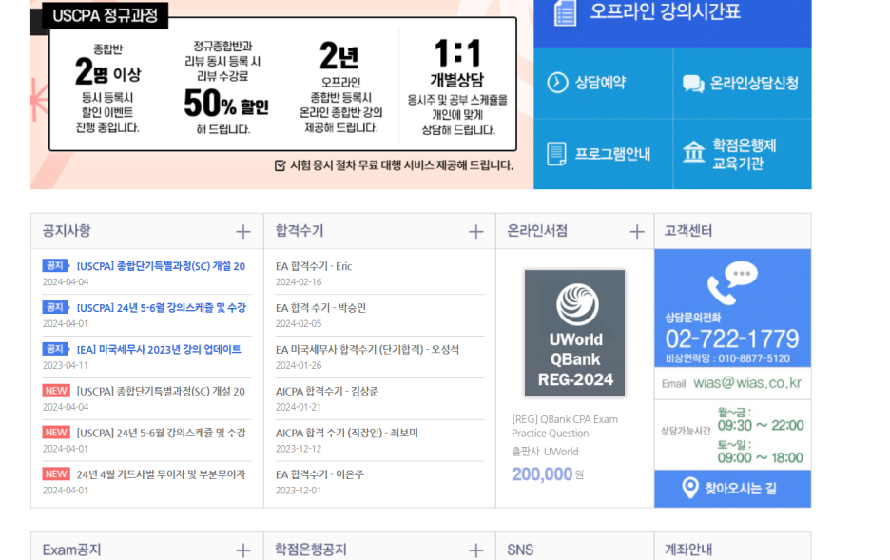This screenshot has height=560, width=890.
Task: Open 학점은행제 교육기관 tile
Action: [743, 154]
